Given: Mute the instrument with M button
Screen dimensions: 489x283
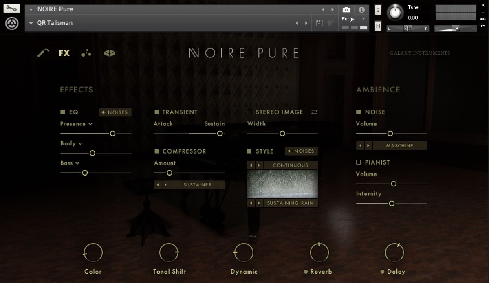Looking at the screenshot, I should (378, 26).
